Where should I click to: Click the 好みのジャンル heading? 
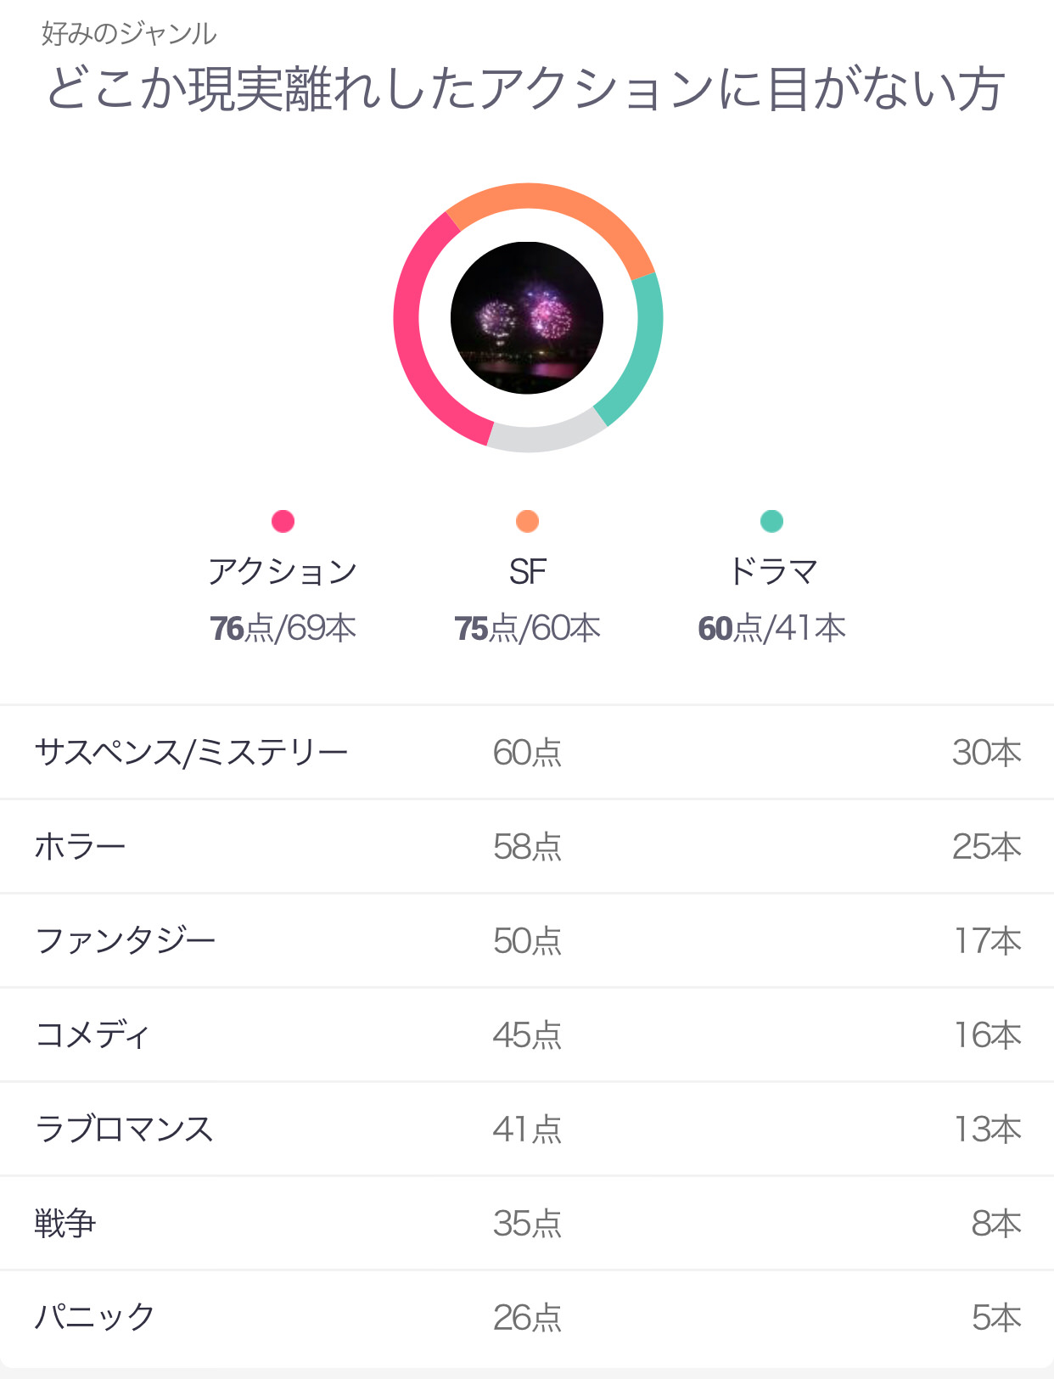tap(129, 34)
